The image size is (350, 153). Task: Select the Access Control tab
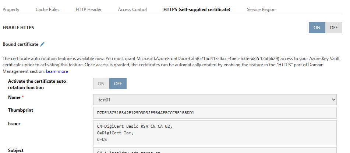click(x=132, y=10)
